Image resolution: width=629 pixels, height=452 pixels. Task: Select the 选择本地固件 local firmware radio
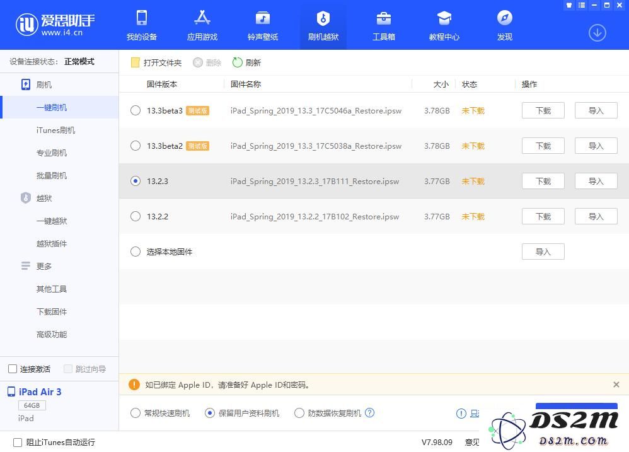click(x=136, y=252)
